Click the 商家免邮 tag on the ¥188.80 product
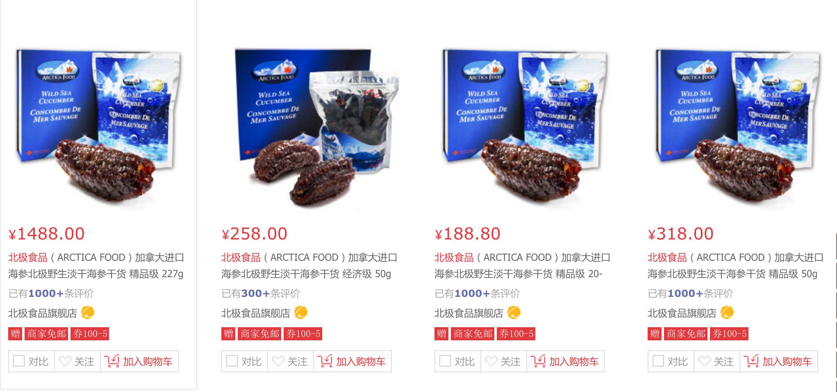This screenshot has width=837, height=392. [473, 334]
